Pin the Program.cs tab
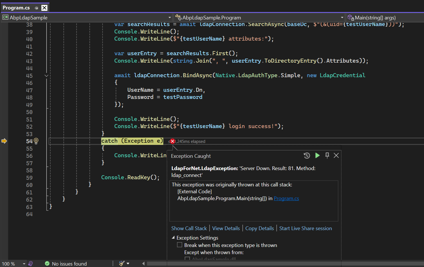 [x=36, y=8]
